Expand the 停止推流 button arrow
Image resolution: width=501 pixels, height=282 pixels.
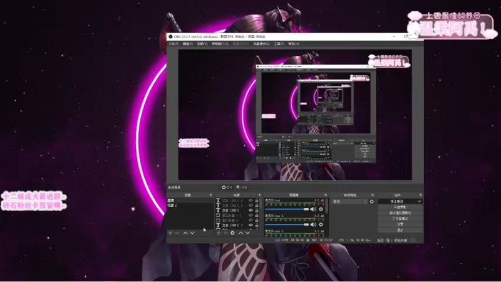[419, 201]
